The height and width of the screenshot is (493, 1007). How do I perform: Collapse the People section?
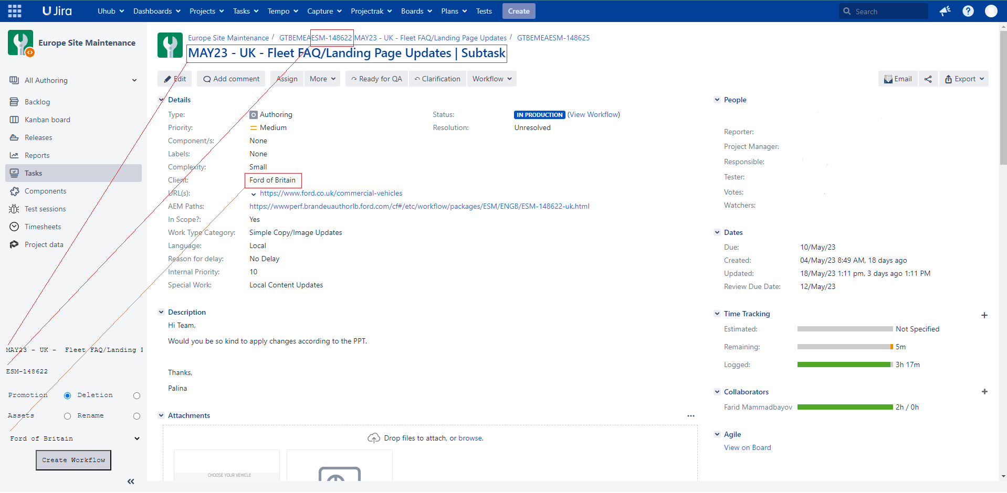pos(717,100)
